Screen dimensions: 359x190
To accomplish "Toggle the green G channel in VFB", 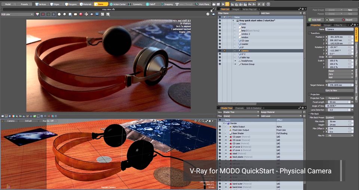I will click(48, 14).
